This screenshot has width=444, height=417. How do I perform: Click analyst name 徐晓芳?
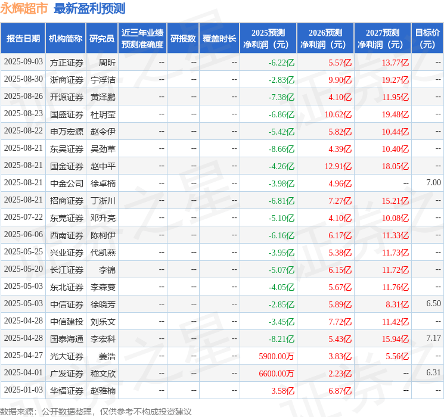103,304
